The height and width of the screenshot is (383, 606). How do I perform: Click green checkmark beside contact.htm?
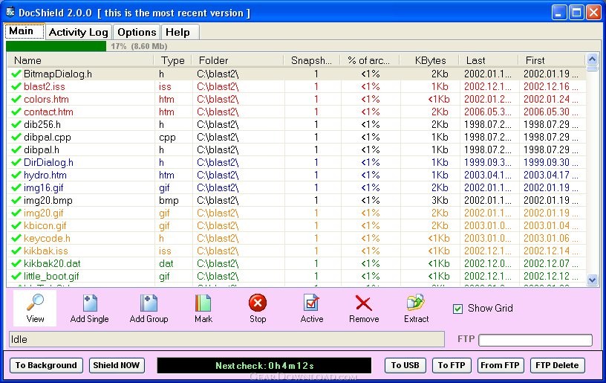click(x=16, y=112)
